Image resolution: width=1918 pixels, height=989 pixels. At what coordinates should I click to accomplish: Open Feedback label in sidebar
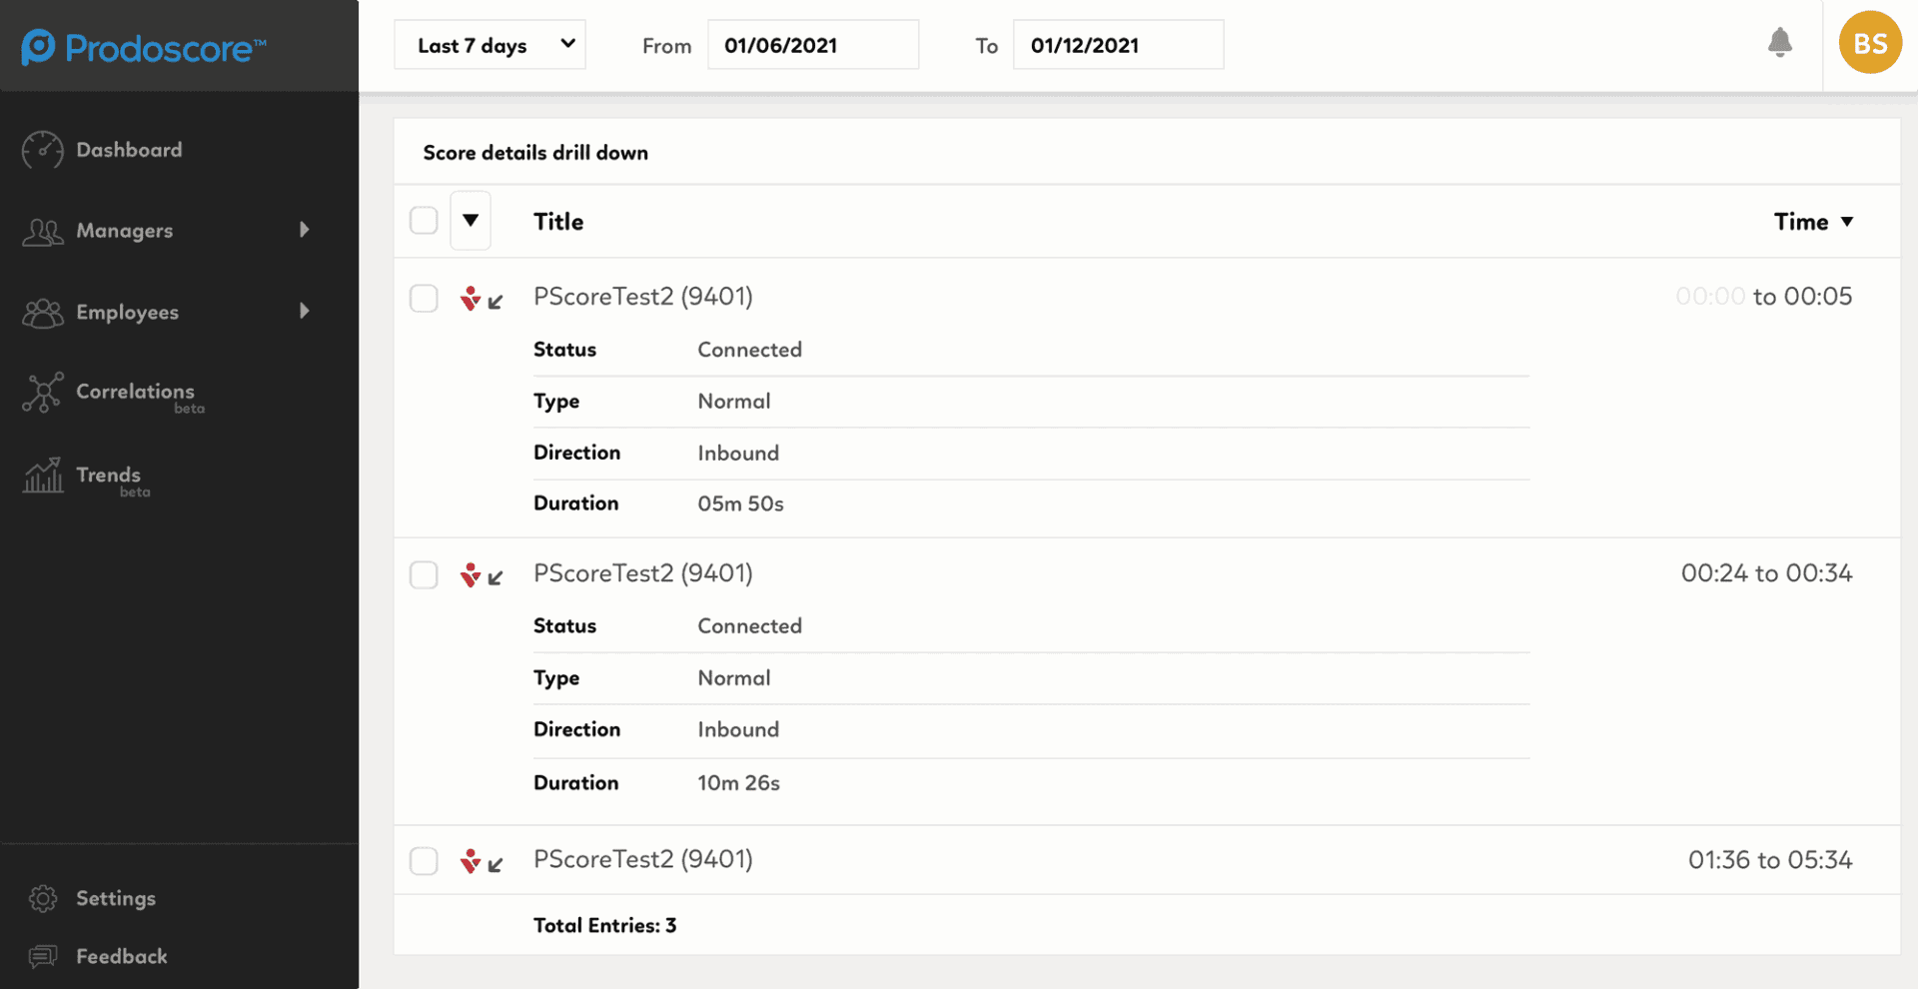tap(122, 956)
